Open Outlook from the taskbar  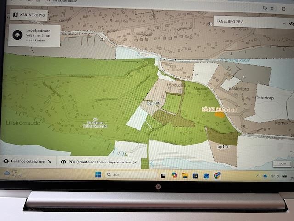pyautogui.click(x=206, y=175)
